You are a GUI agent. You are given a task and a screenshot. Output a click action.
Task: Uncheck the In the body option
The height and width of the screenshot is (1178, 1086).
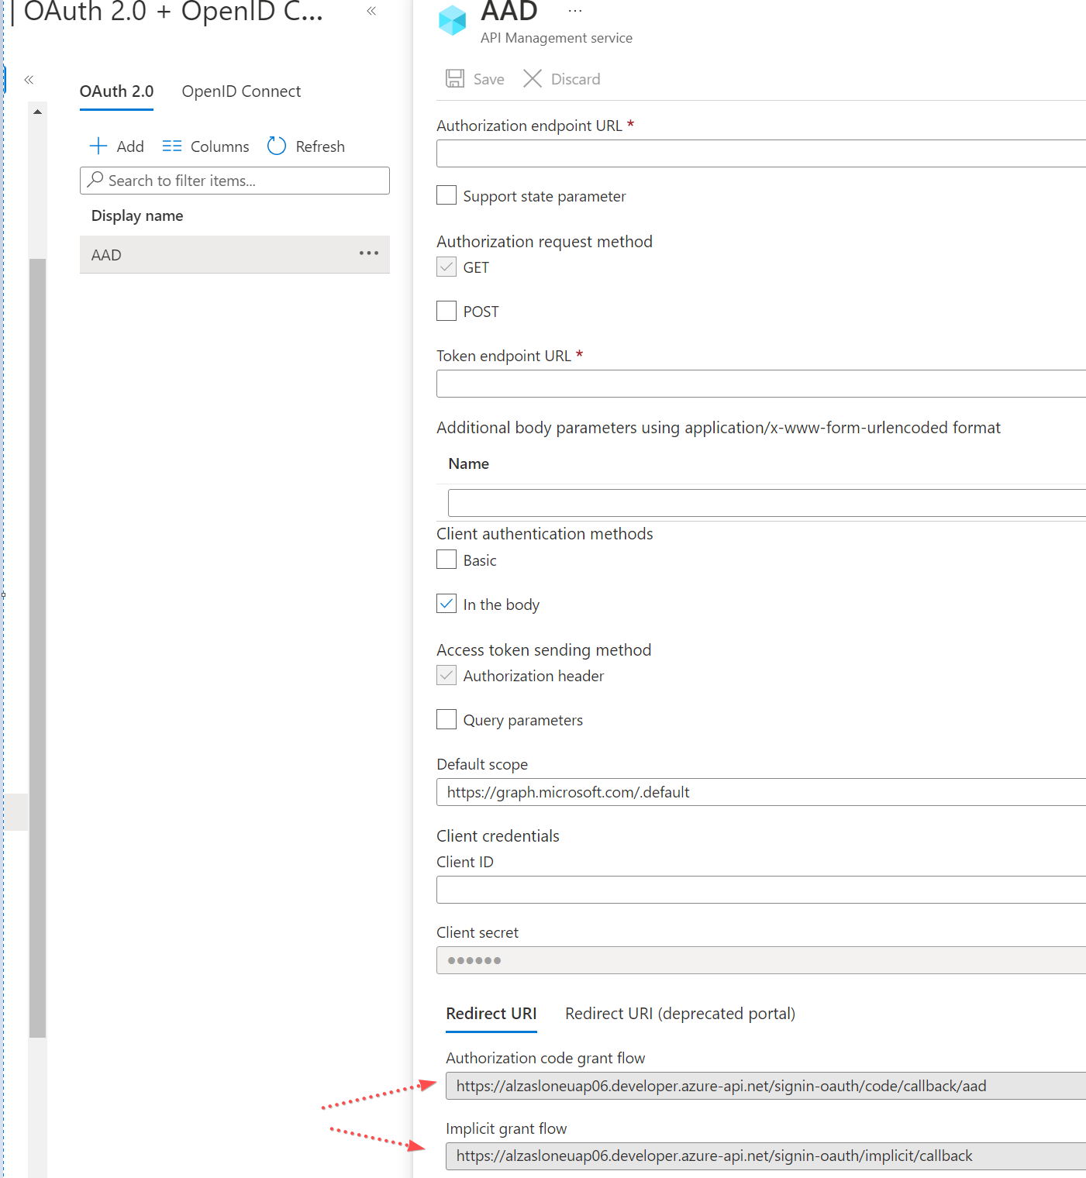click(x=446, y=604)
